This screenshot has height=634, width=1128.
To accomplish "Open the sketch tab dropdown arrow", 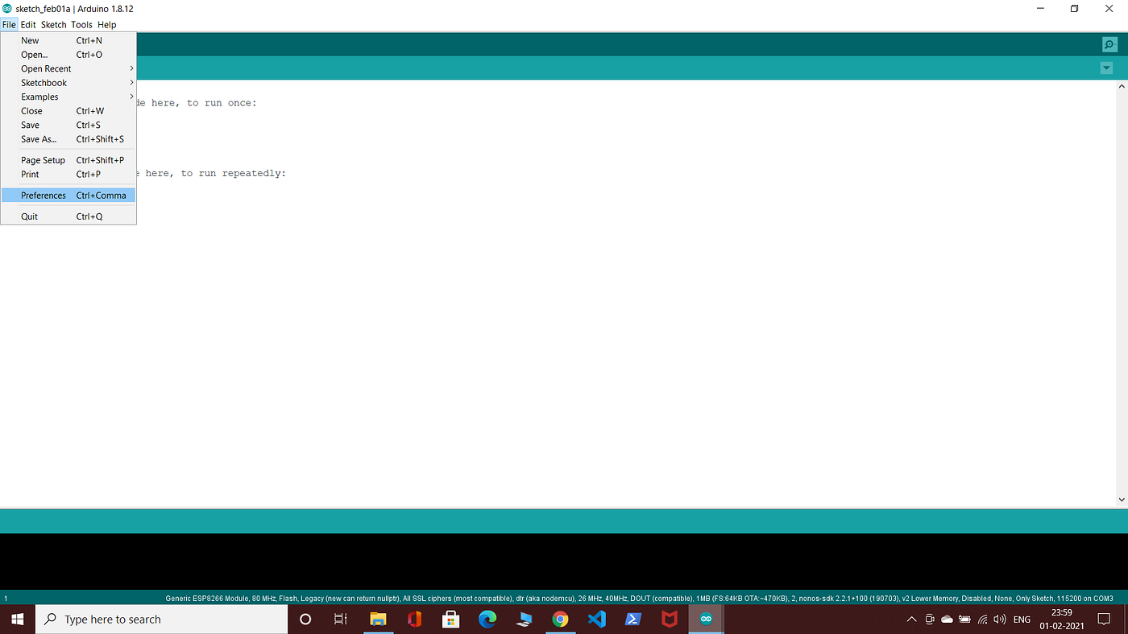I will 1106,68.
